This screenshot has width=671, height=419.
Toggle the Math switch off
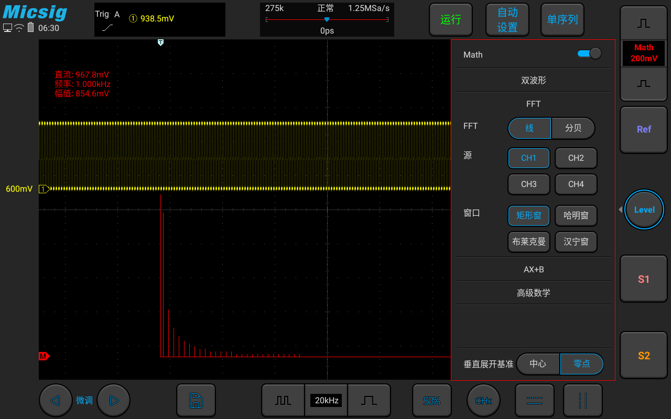point(589,54)
